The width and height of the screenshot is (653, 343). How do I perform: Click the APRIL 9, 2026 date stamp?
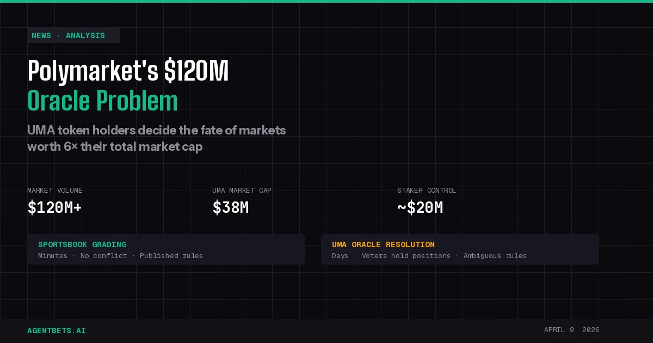[x=571, y=330]
